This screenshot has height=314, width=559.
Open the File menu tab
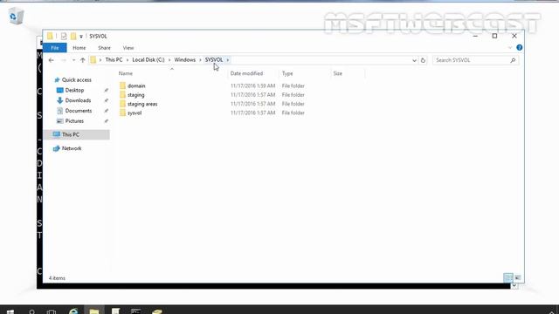tap(55, 48)
